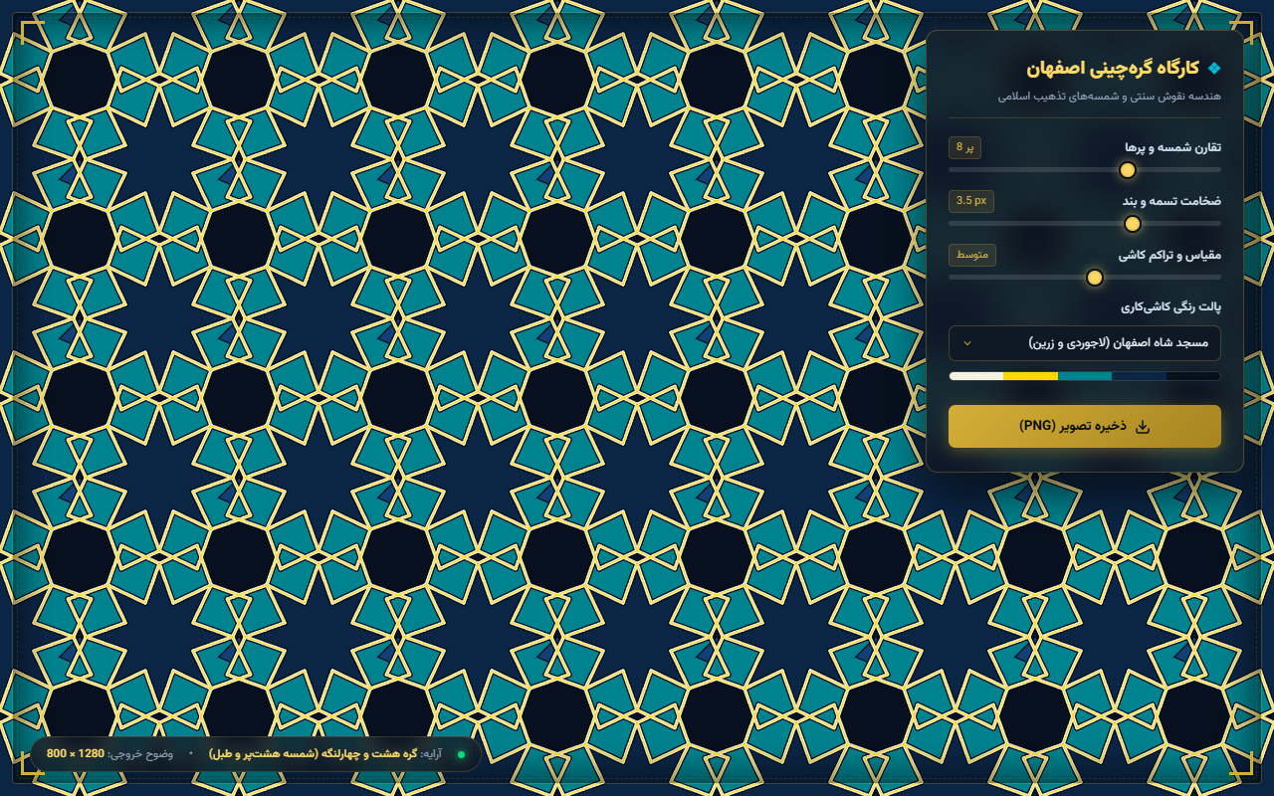Screen dimensions: 1274x796
Task: Click the label تقارن شمسه و پرها
Action: 1173,147
